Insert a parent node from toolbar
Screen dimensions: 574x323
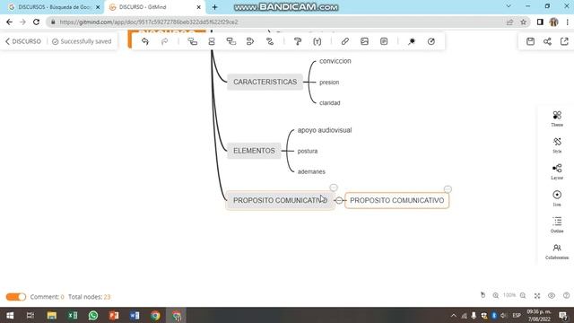231,41
